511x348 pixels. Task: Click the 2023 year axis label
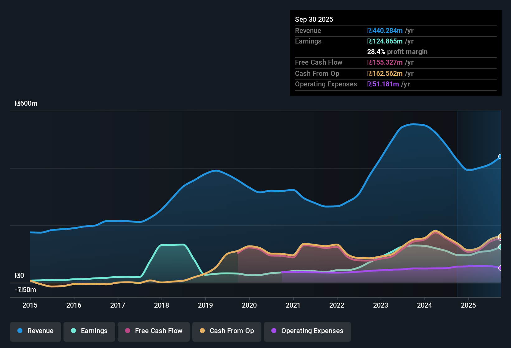(381, 305)
